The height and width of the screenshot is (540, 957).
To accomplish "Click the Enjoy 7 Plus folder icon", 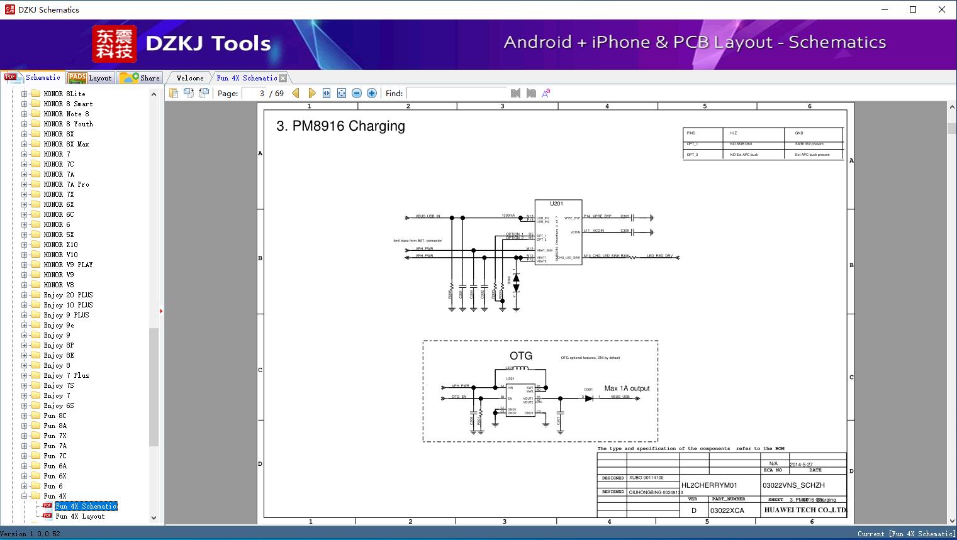I will 36,375.
